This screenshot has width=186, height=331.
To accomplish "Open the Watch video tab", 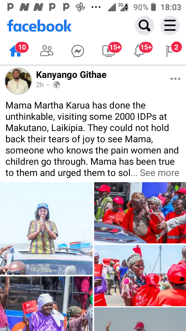I will pyautogui.click(x=109, y=51).
